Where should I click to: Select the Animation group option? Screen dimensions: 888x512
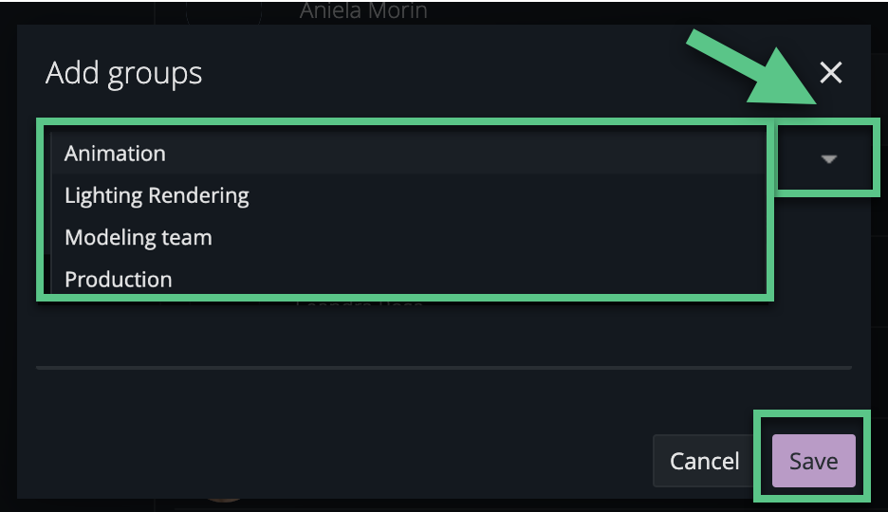tap(115, 154)
